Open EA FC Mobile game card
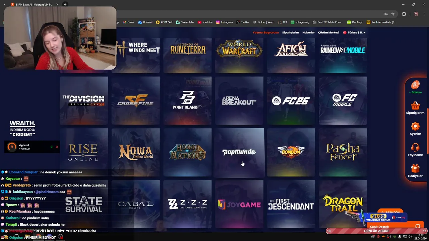 point(343,100)
